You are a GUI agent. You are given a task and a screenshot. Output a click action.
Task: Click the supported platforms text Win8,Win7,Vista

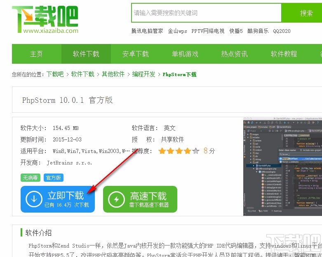tap(91, 151)
